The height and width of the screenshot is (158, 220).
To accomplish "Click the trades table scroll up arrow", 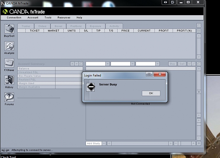I will coord(199,36).
